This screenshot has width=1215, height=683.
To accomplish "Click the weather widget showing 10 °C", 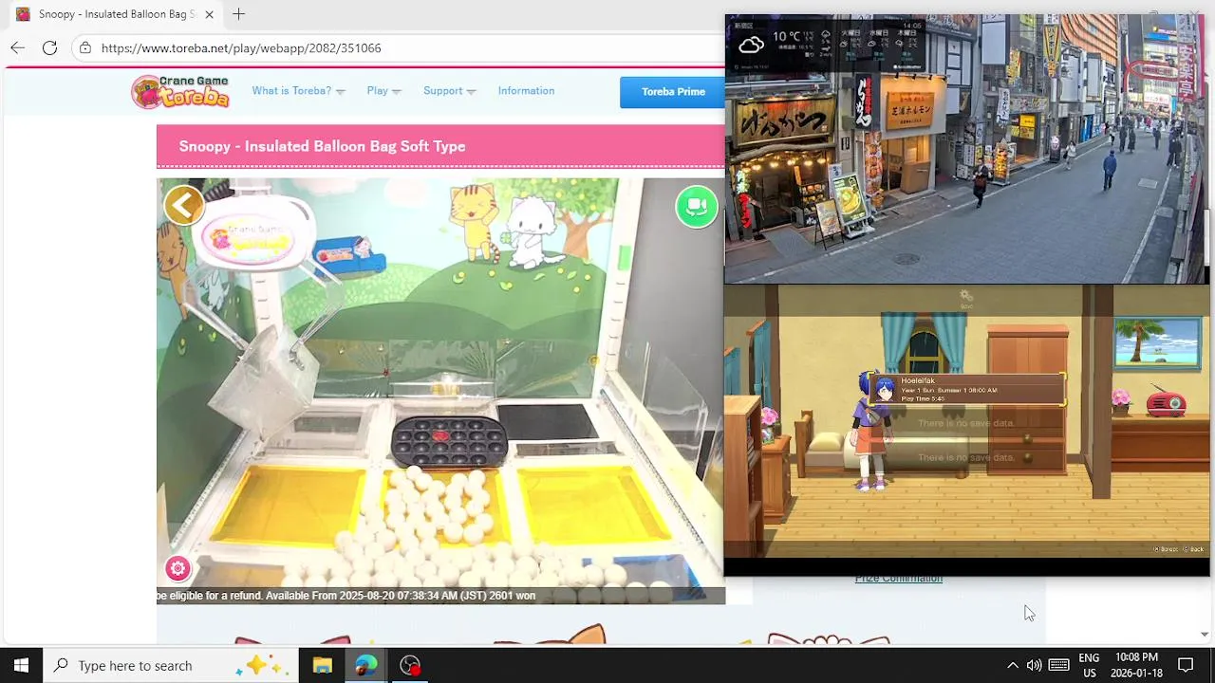I will pyautogui.click(x=824, y=44).
